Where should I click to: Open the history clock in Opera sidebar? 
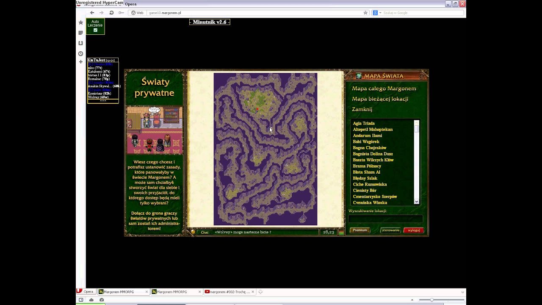(80, 53)
